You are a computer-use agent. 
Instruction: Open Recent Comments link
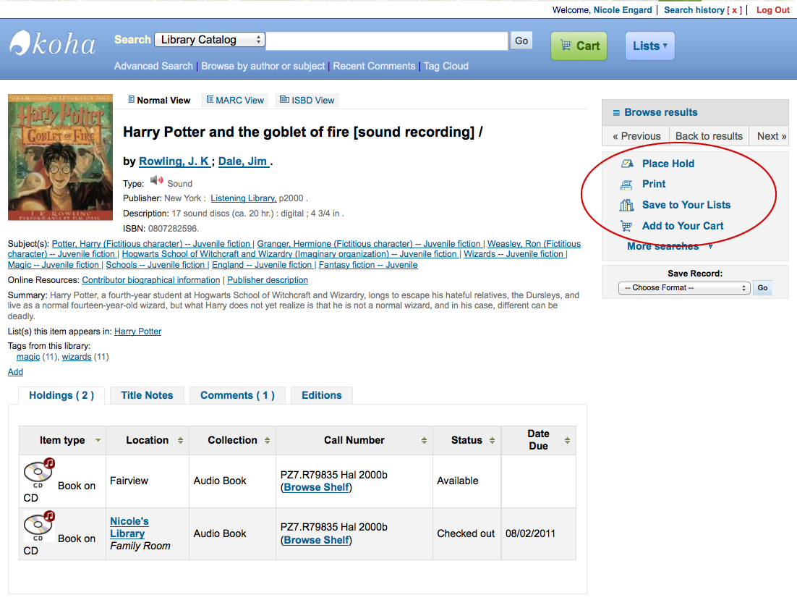(374, 66)
